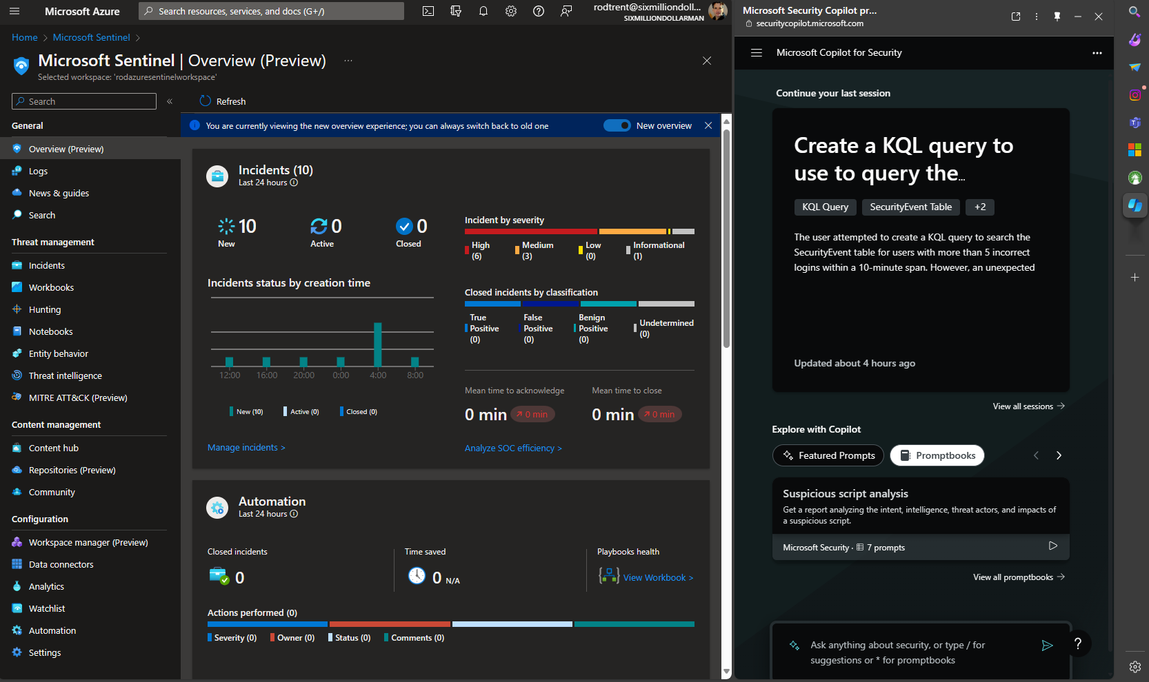1149x682 pixels.
Task: Click the info icon next to Automation Last 24 hours
Action: click(294, 514)
